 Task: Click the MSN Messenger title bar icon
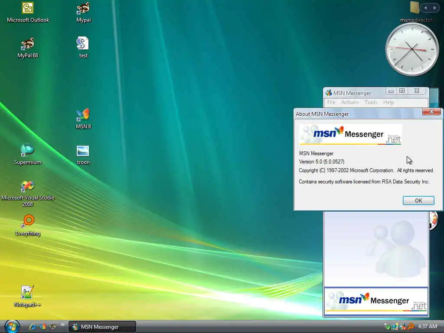329,93
